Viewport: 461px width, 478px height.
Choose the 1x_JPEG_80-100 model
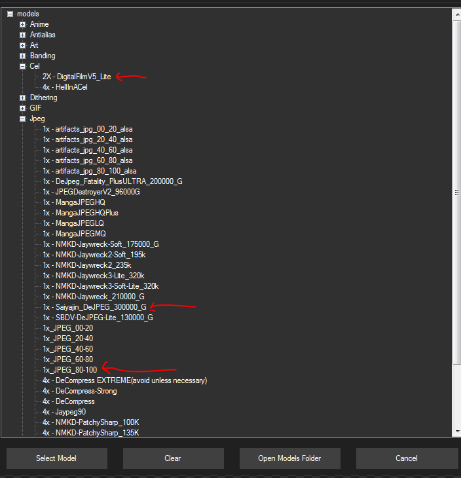(70, 370)
